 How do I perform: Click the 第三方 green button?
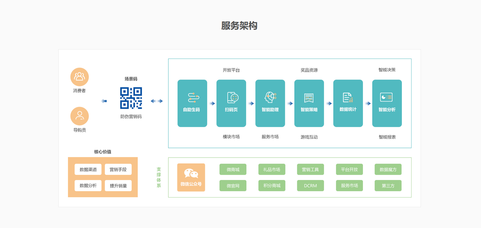388,186
